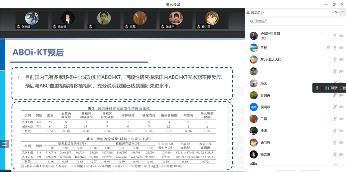Click 王磊's disabled camera in member list
This screenshot has height=172, width=346.
tap(342, 119)
